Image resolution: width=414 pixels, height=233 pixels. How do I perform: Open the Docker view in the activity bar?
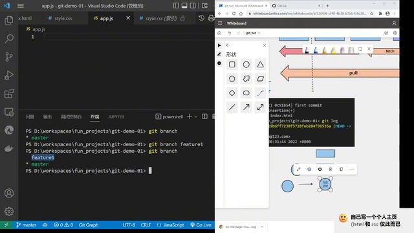click(x=9, y=148)
